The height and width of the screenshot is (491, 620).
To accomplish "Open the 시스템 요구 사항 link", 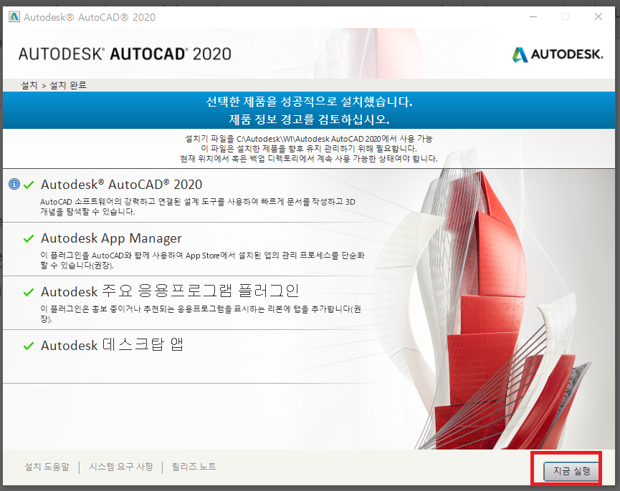I will coord(121,467).
